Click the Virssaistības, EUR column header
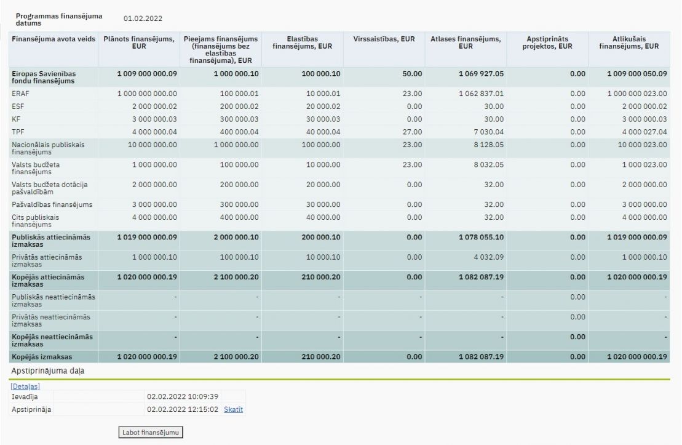The image size is (682, 445). point(384,39)
